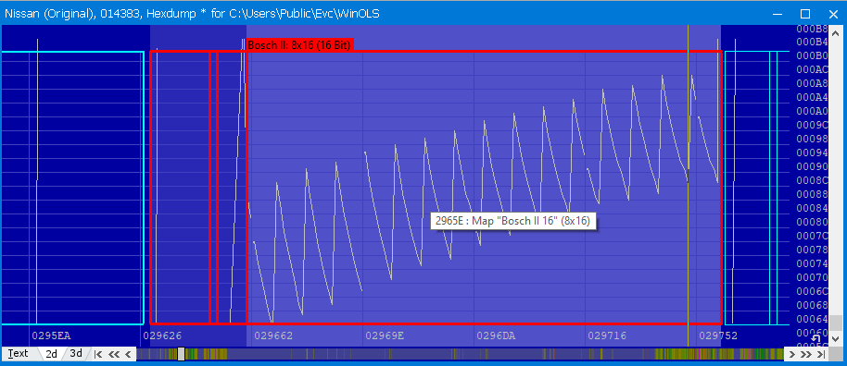Skip forward fast with the >> button
This screenshot has height=366, width=847.
pyautogui.click(x=805, y=354)
